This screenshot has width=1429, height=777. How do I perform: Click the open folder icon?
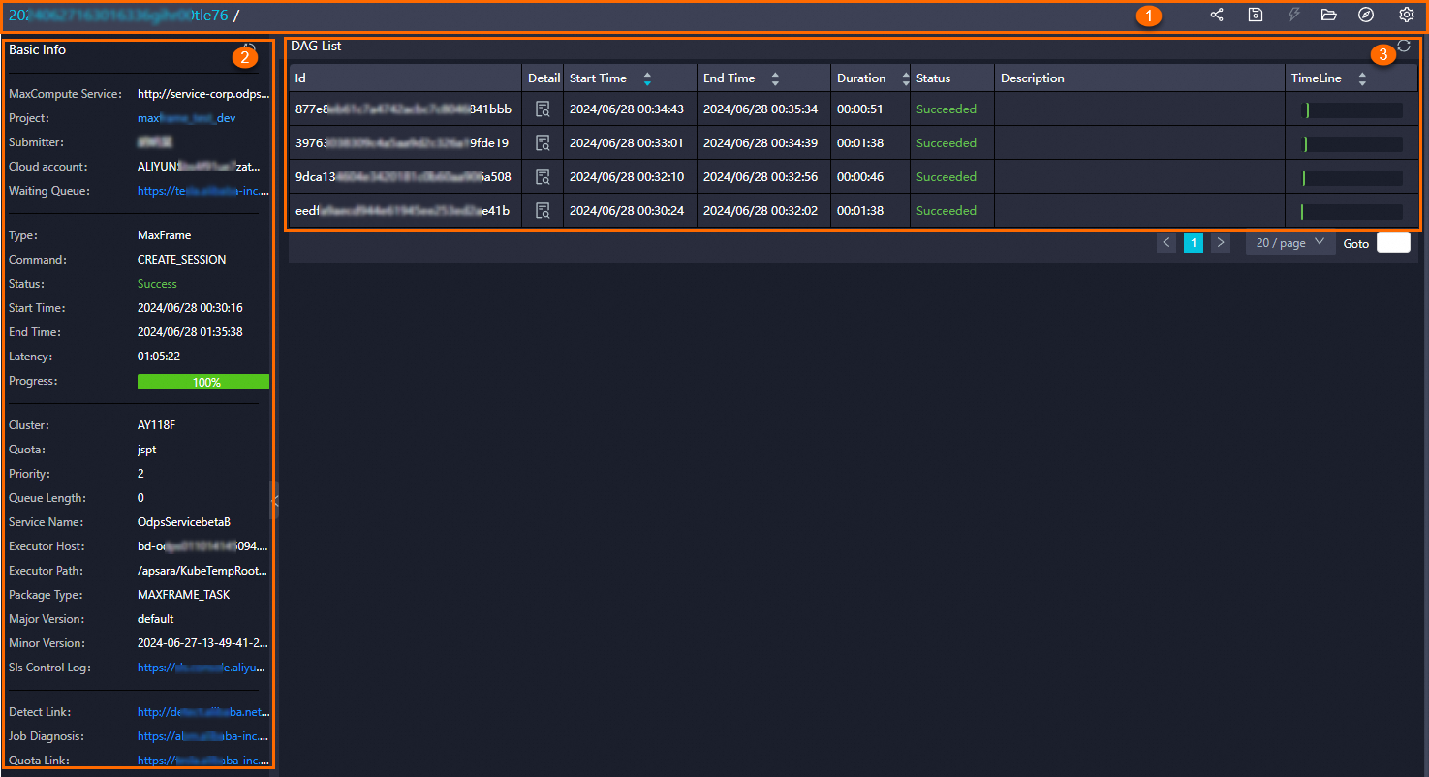click(x=1328, y=15)
